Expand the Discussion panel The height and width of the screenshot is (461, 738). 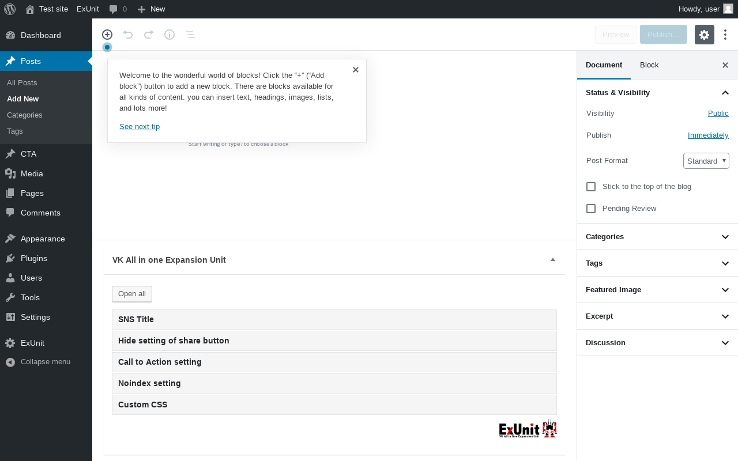pyautogui.click(x=657, y=343)
